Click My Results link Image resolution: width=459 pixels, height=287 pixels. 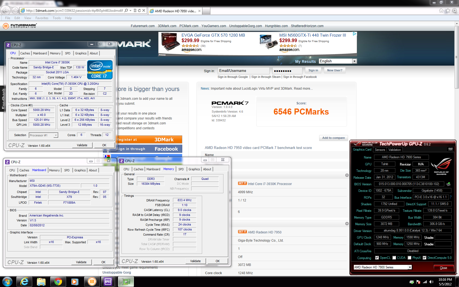click(305, 62)
